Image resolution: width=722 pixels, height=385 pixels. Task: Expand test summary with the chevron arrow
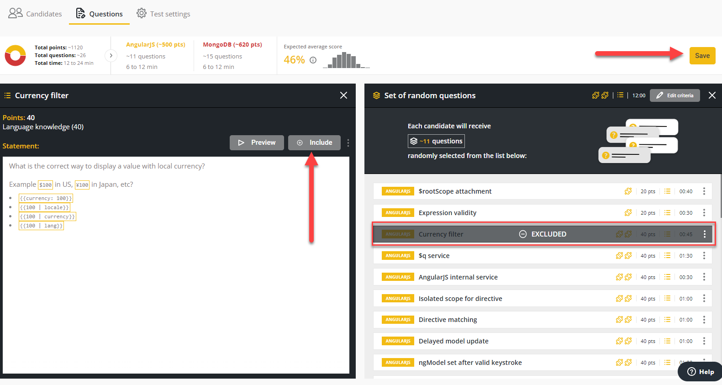click(x=111, y=56)
